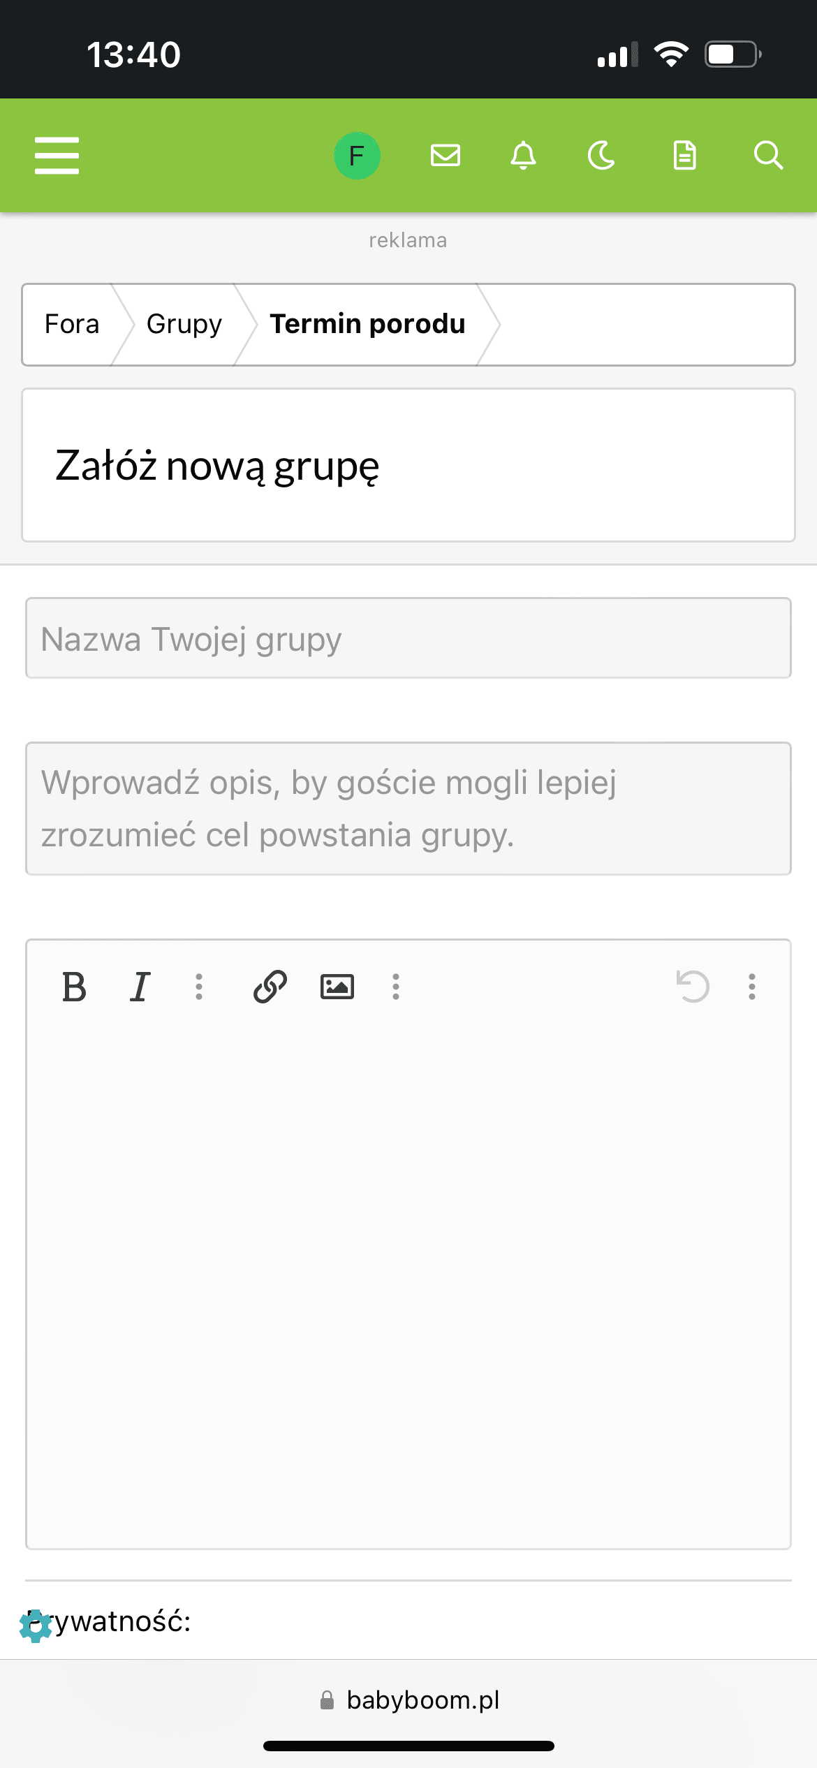The width and height of the screenshot is (817, 1768).
Task: Insert an image in the editor
Action: pyautogui.click(x=337, y=987)
